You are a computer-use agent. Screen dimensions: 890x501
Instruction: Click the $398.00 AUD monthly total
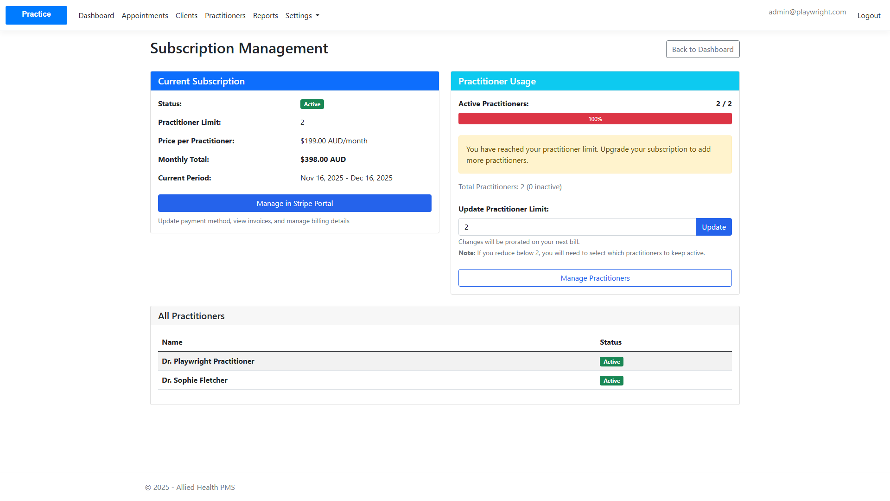click(323, 159)
